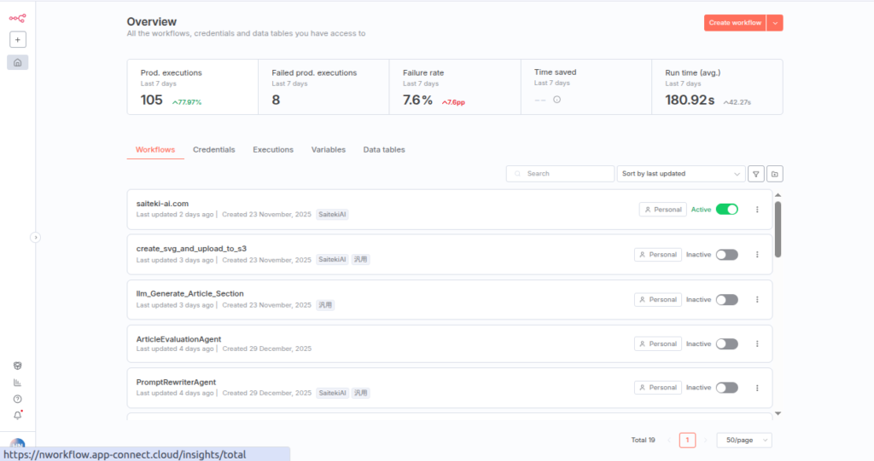Switch to the Executions tab
This screenshot has height=461, width=874.
click(273, 150)
